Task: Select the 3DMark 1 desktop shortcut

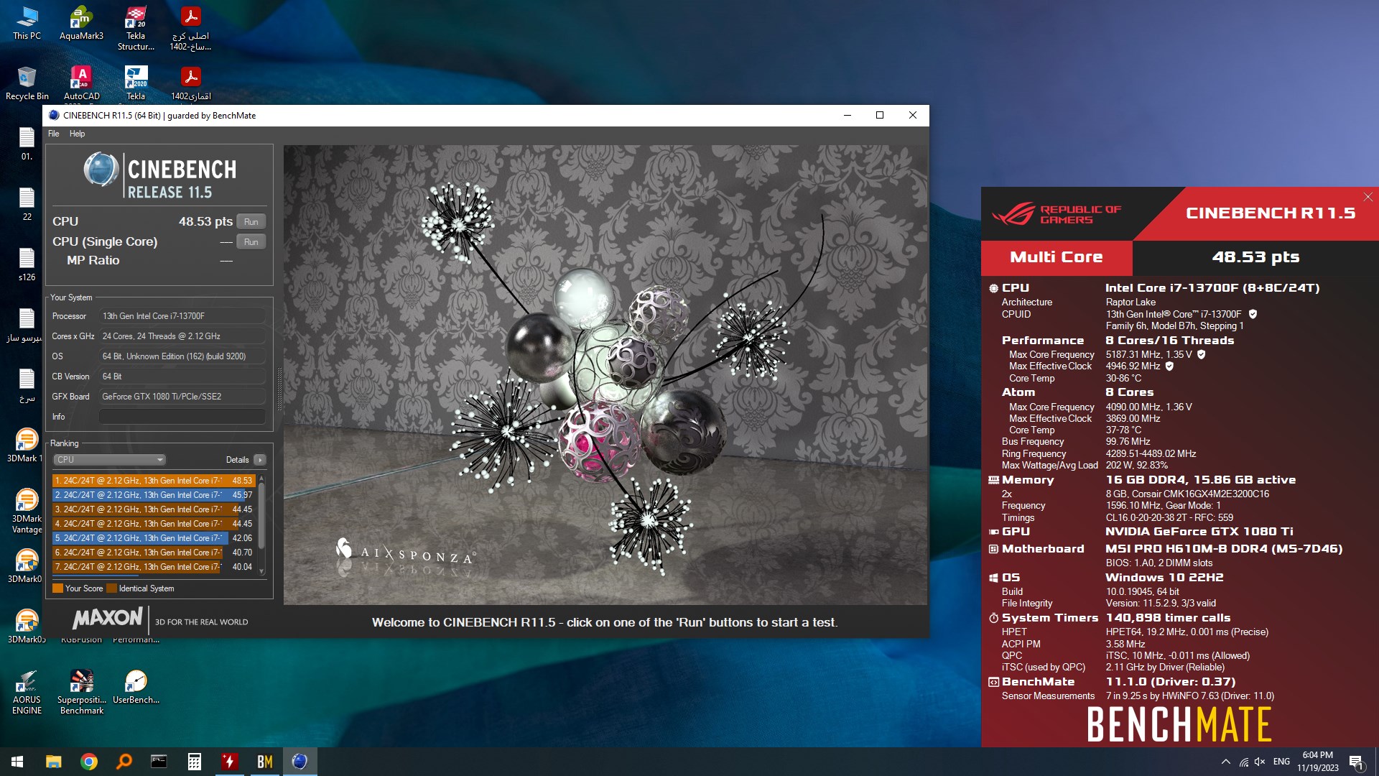Action: click(27, 445)
